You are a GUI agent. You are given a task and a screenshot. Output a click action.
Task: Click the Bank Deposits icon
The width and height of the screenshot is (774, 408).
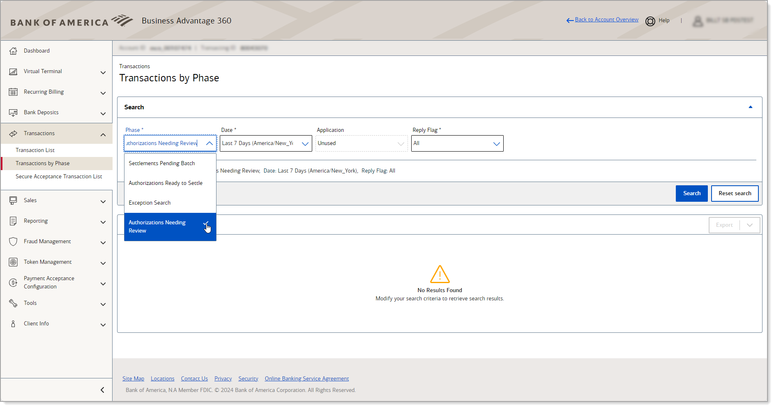pyautogui.click(x=13, y=113)
